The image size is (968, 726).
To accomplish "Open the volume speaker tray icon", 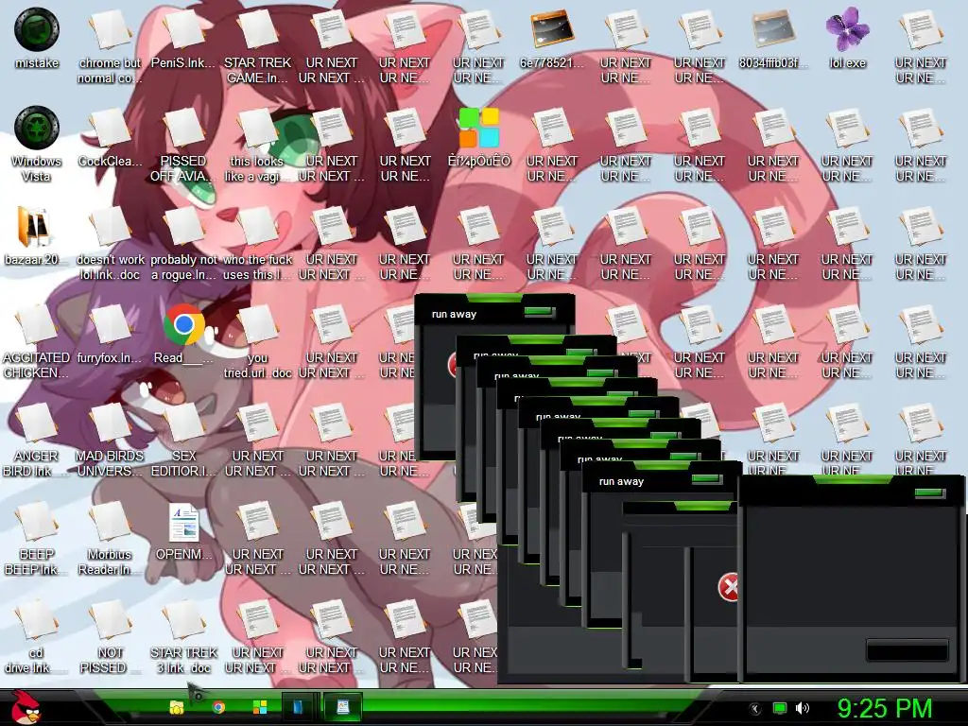I will click(802, 708).
